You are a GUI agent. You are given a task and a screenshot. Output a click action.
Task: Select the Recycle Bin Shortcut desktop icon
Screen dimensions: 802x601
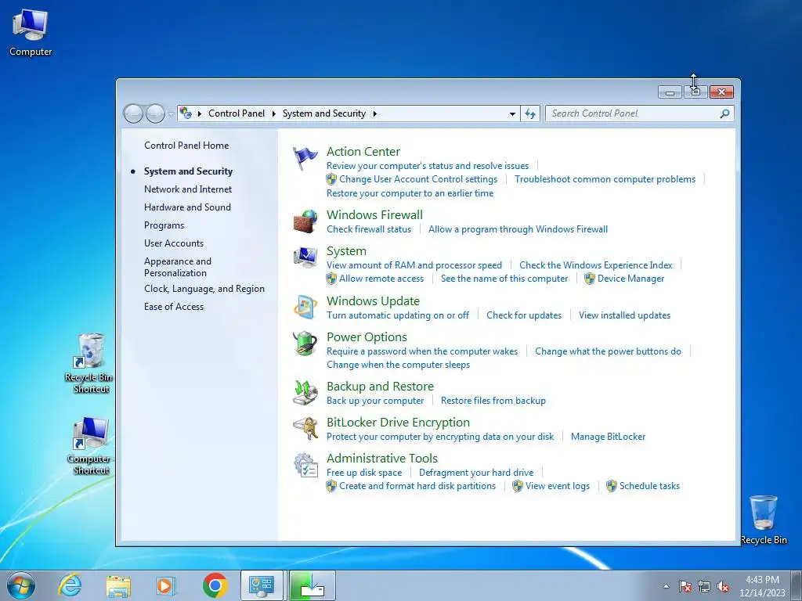(x=91, y=363)
